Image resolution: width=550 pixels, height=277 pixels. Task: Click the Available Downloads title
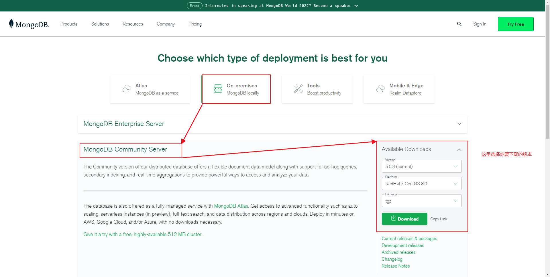tap(406, 149)
